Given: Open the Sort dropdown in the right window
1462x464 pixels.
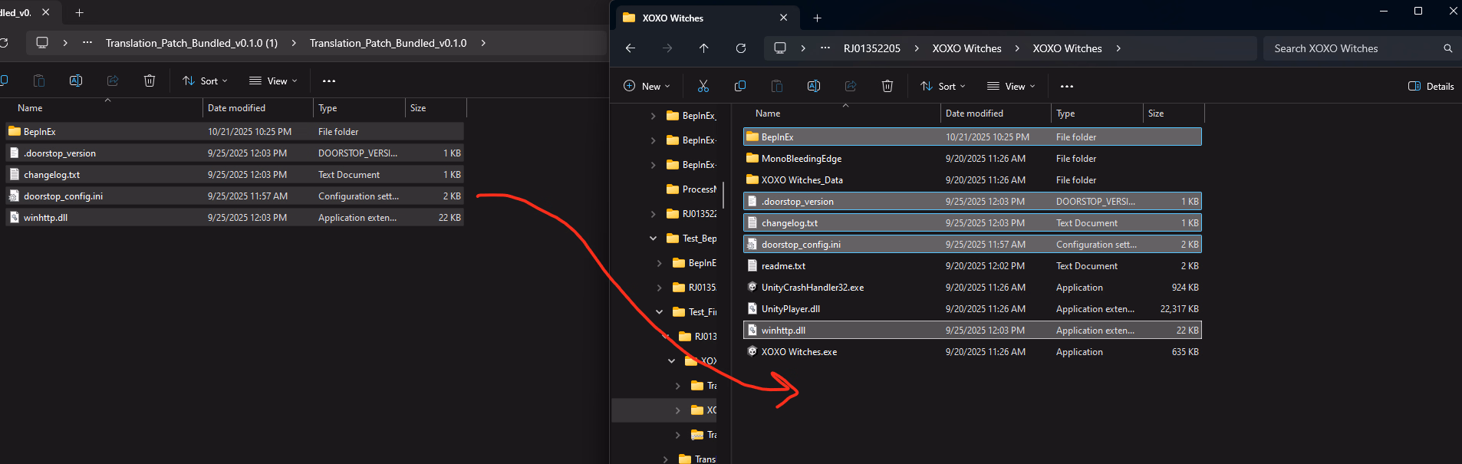Looking at the screenshot, I should coord(943,86).
